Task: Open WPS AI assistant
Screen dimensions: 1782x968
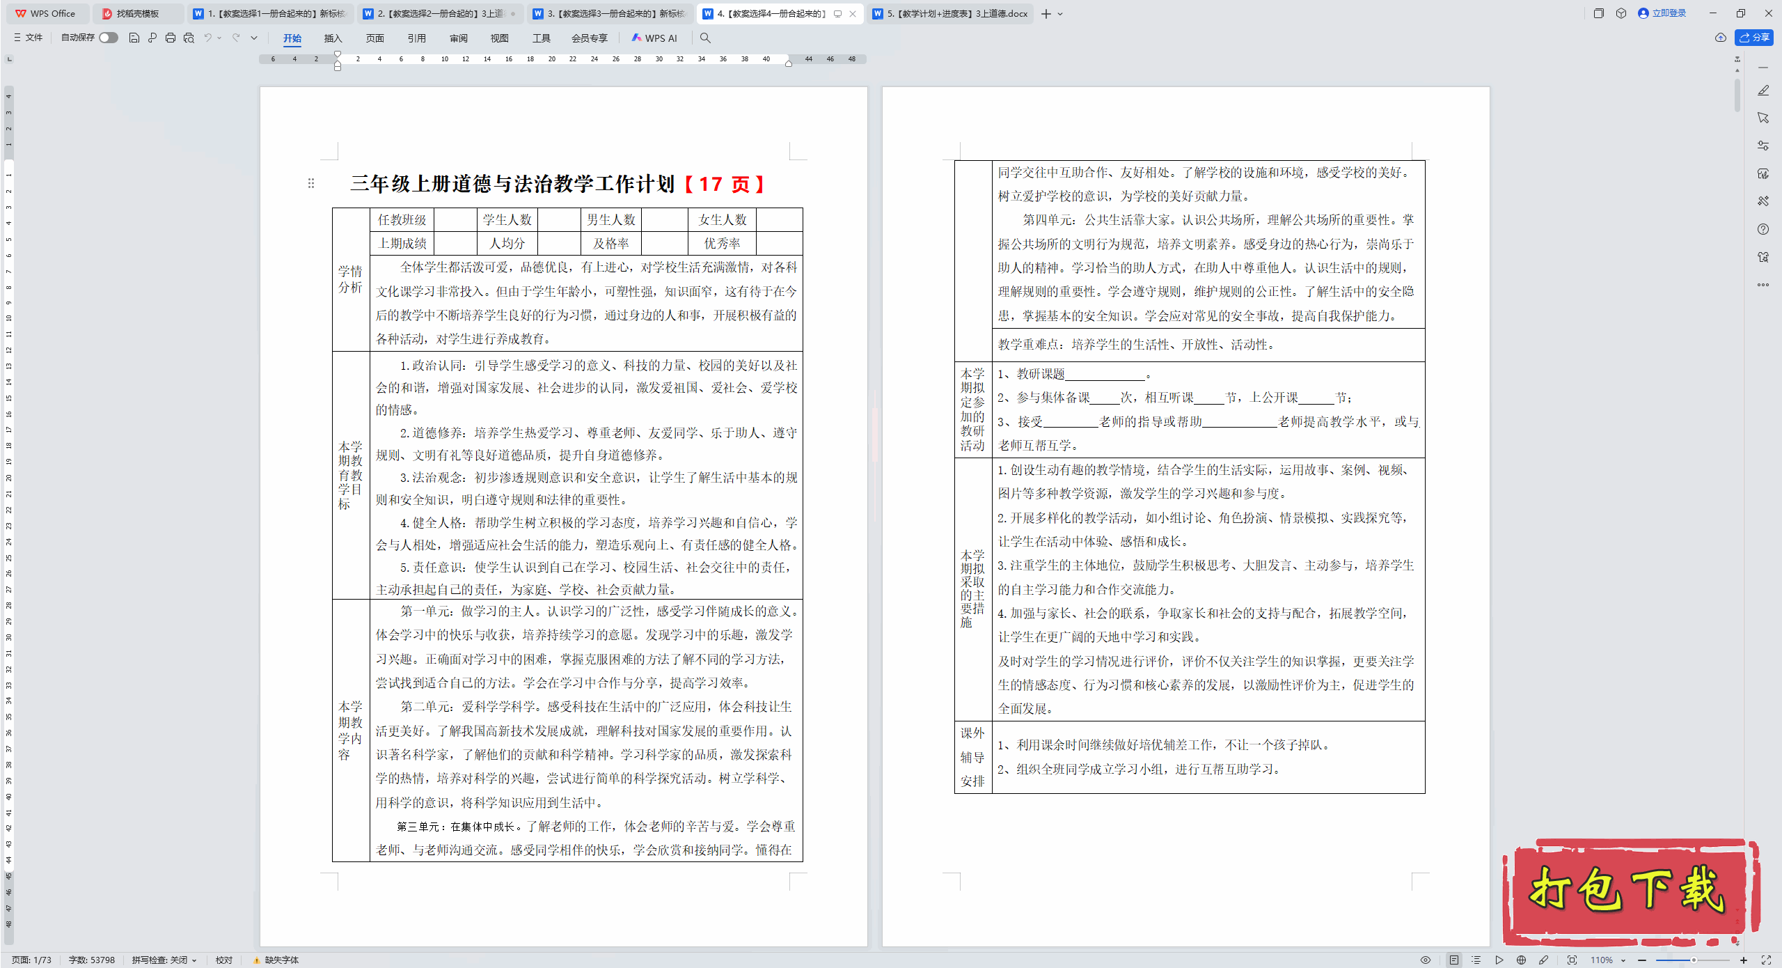Action: click(x=654, y=38)
